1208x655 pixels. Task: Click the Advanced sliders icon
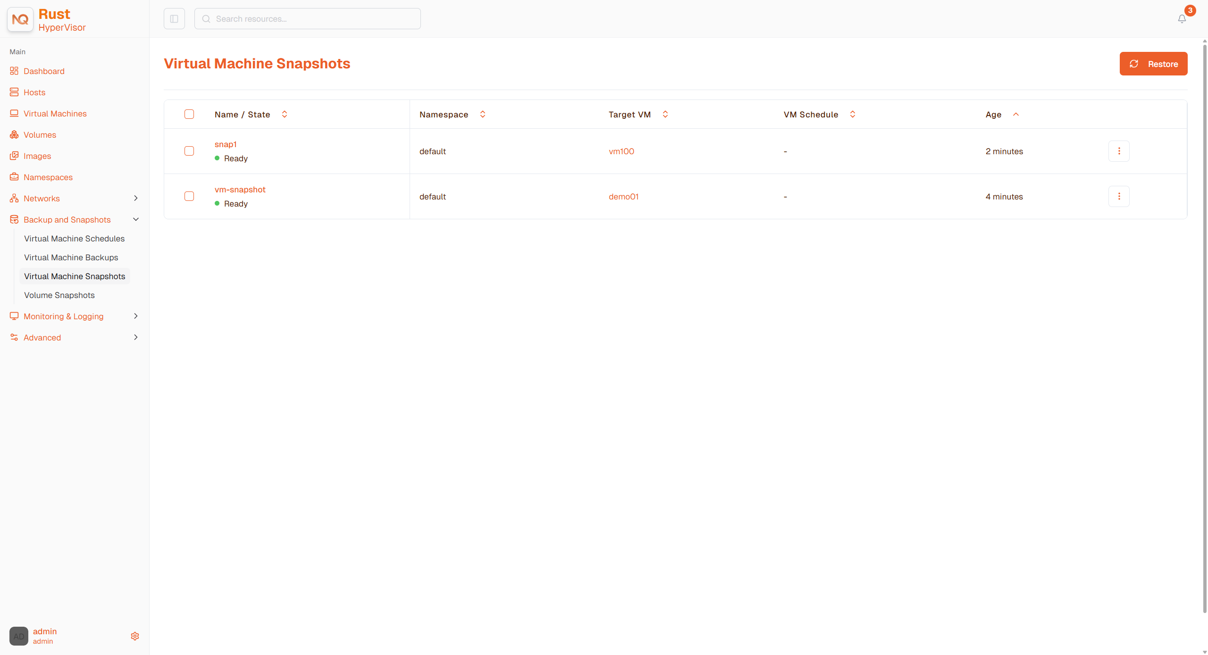tap(14, 337)
